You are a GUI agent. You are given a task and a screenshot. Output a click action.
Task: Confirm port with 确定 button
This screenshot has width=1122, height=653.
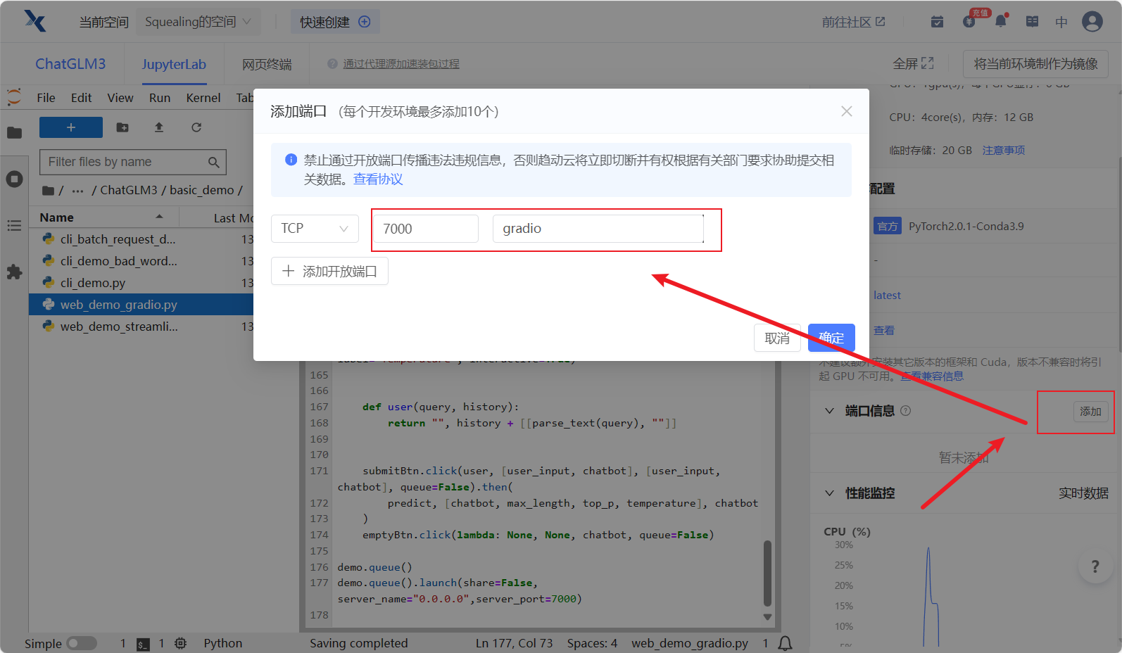coord(831,338)
